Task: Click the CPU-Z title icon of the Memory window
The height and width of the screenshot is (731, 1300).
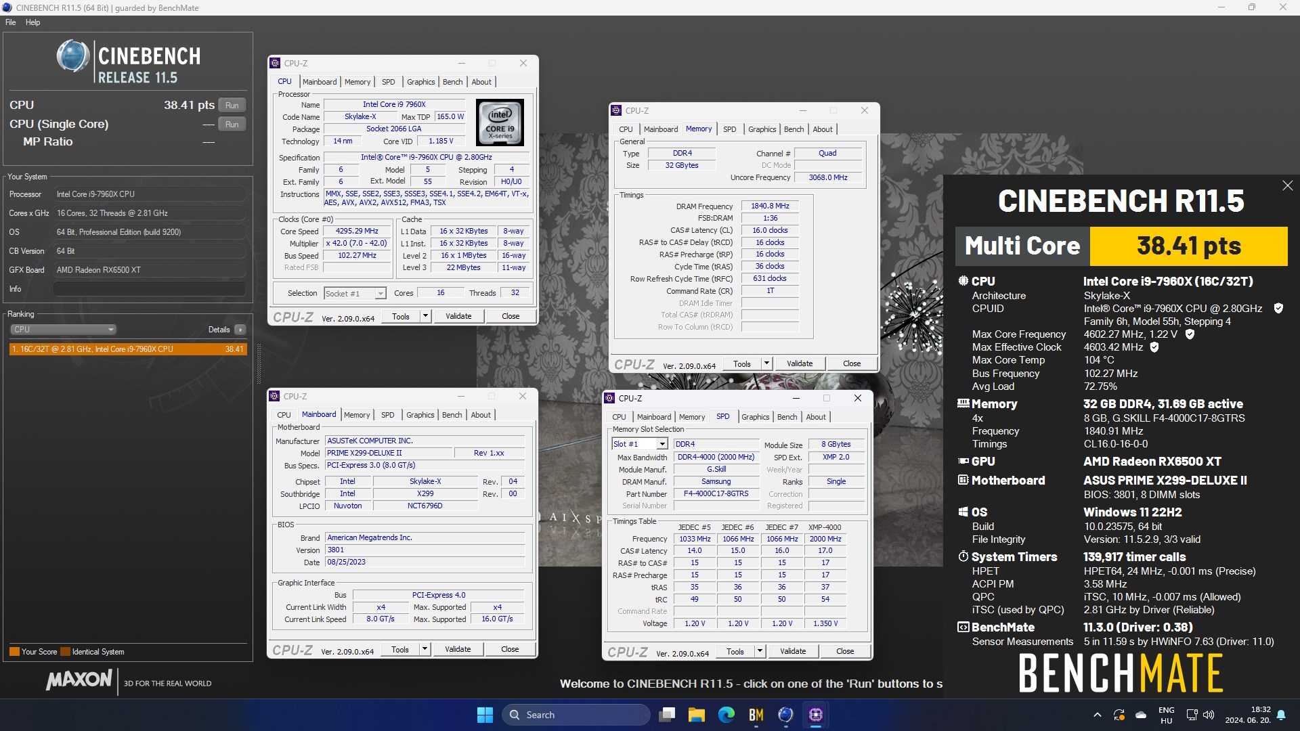Action: point(616,110)
